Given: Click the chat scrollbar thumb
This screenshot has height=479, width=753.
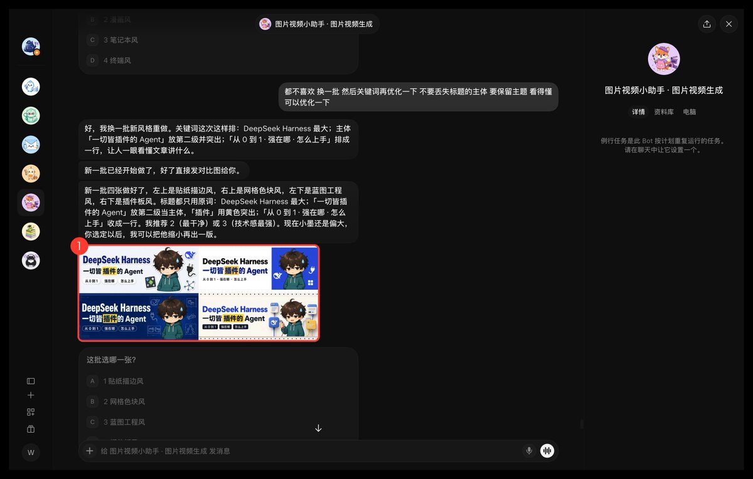Looking at the screenshot, I should (x=581, y=424).
